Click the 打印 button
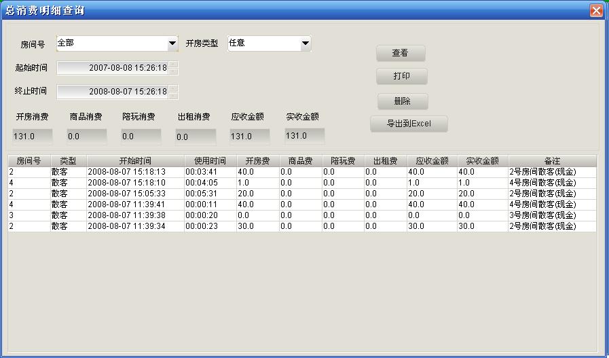The width and height of the screenshot is (609, 358). (402, 76)
